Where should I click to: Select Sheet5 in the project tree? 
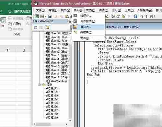pos(57,63)
